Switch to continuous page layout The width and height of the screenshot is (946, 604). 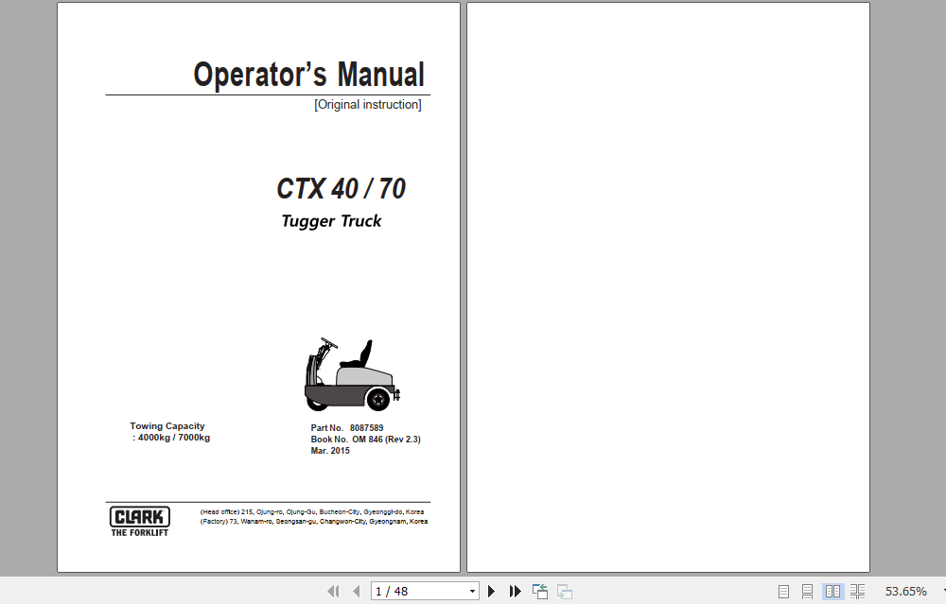[807, 592]
